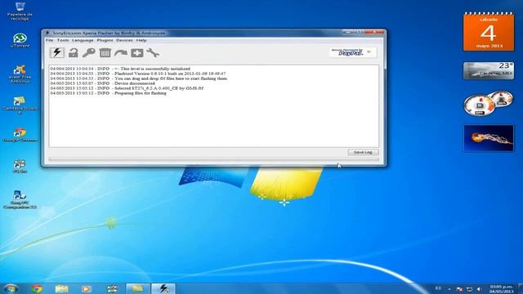Click the 'Device disconnected' log line
This screenshot has width=523, height=294.
click(x=103, y=83)
